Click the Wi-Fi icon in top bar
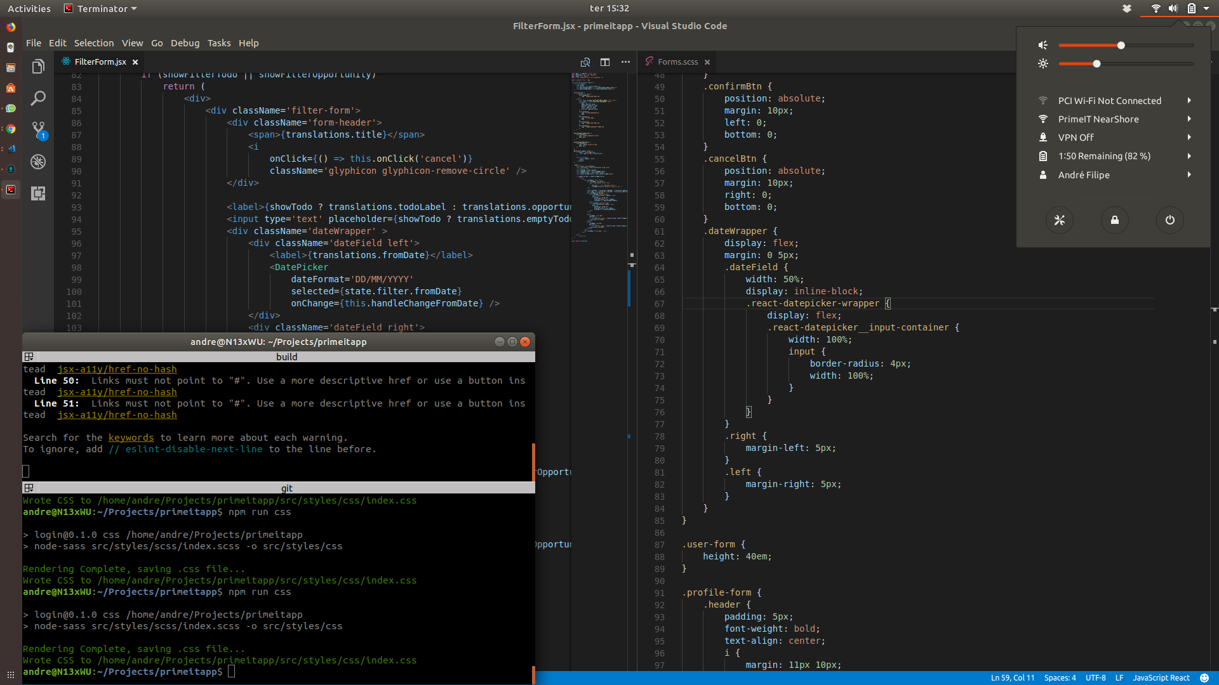The height and width of the screenshot is (685, 1219). tap(1156, 8)
